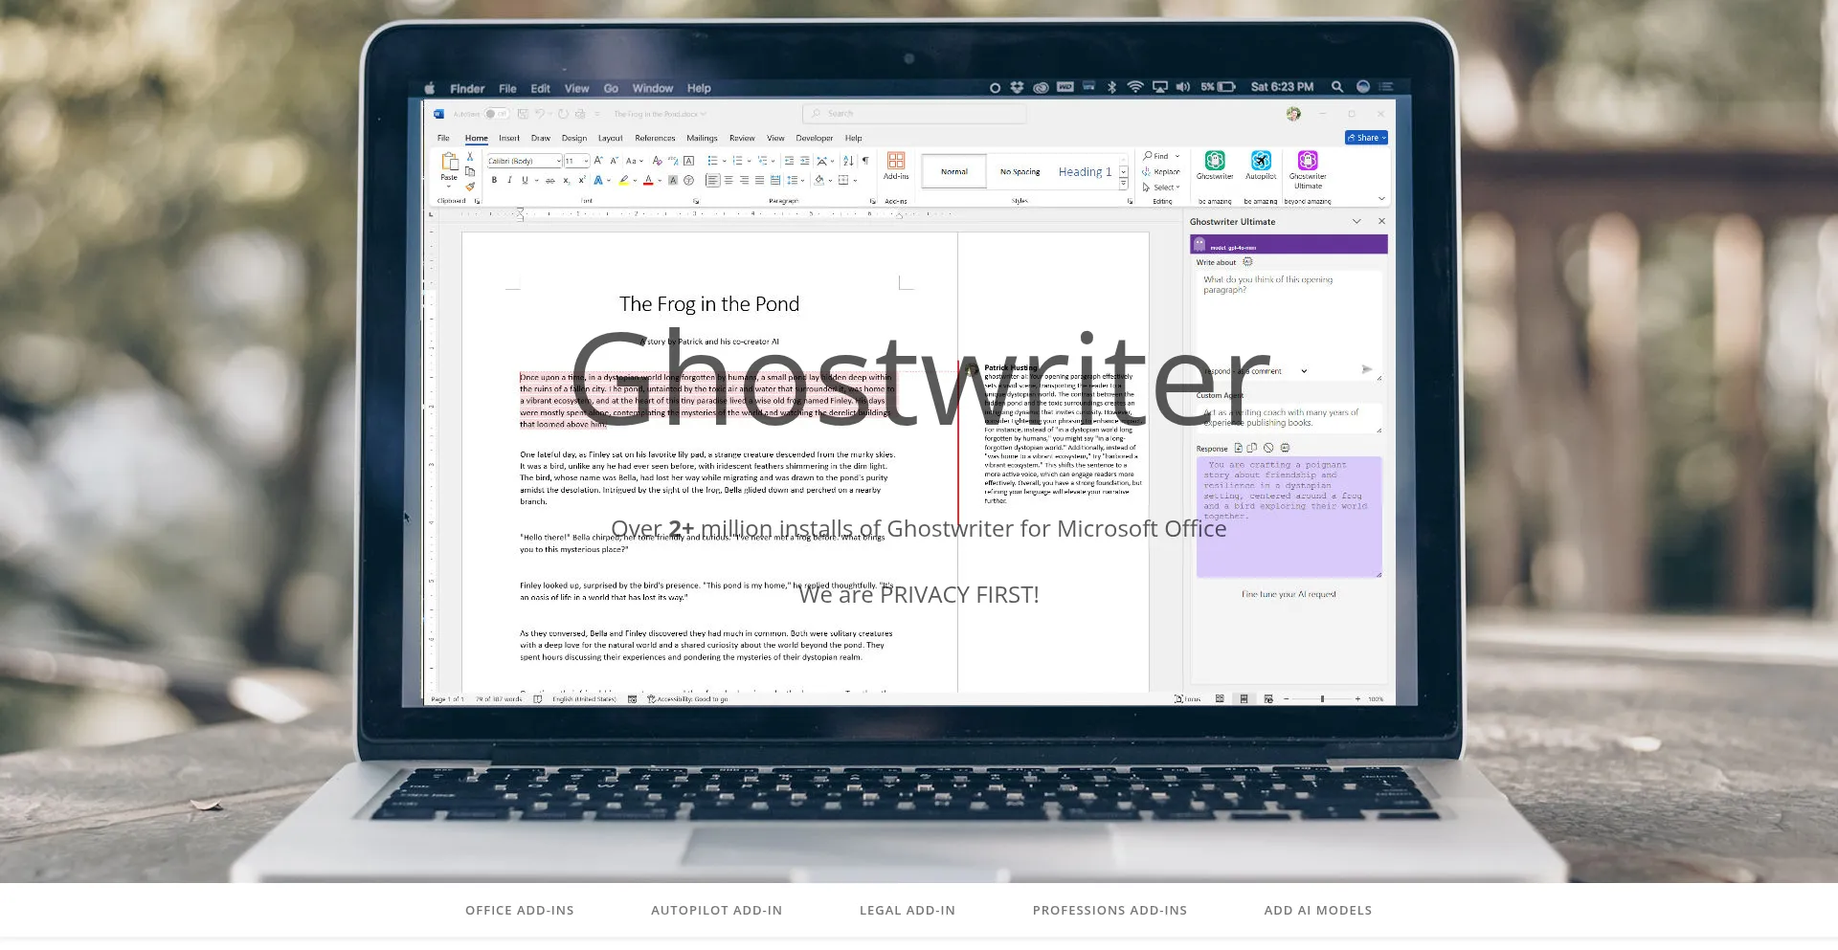Image resolution: width=1838 pixels, height=950 pixels.
Task: Open the Find dropdown arrow
Action: pyautogui.click(x=1177, y=156)
